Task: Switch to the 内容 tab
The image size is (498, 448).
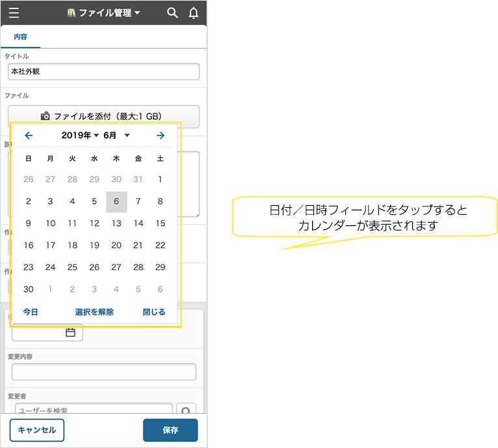Action: click(x=21, y=37)
